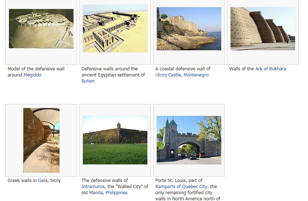The height and width of the screenshot is (201, 308).
Task: Click the caption text "only remaining fortified city"
Action: [x=184, y=193]
